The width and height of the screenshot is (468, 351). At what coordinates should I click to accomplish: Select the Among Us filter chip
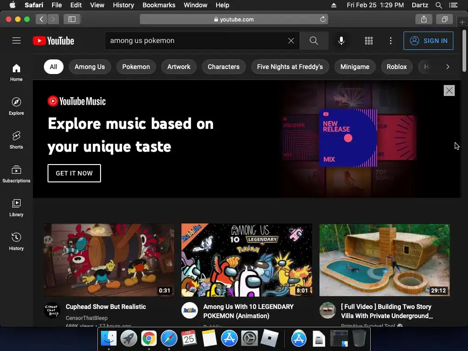[x=90, y=67]
